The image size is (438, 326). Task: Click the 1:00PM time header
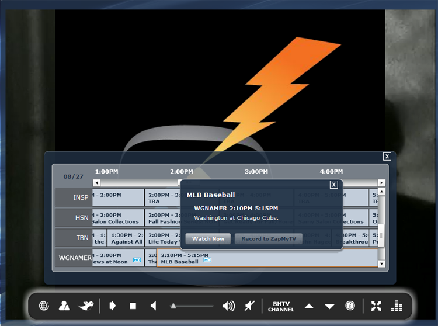(x=106, y=172)
